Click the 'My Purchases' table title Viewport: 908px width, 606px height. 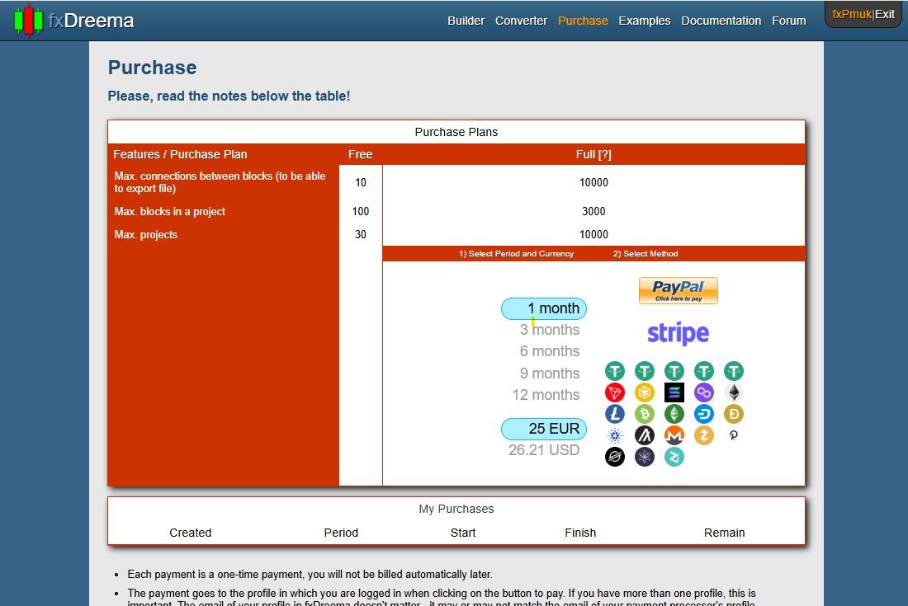click(x=456, y=509)
